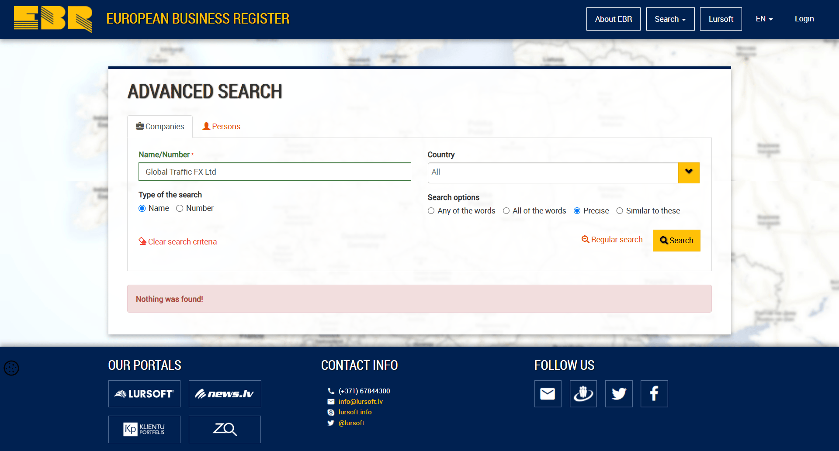Open the email follow icon
The height and width of the screenshot is (451, 839).
click(x=548, y=394)
